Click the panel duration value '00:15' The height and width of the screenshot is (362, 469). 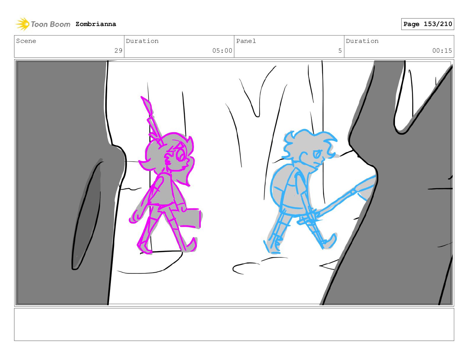[442, 51]
